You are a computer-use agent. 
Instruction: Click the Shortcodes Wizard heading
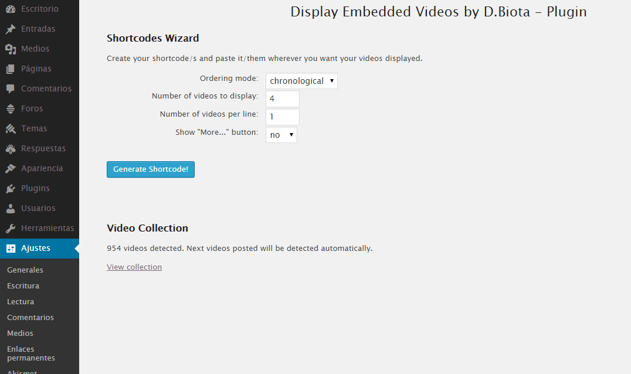tap(153, 38)
